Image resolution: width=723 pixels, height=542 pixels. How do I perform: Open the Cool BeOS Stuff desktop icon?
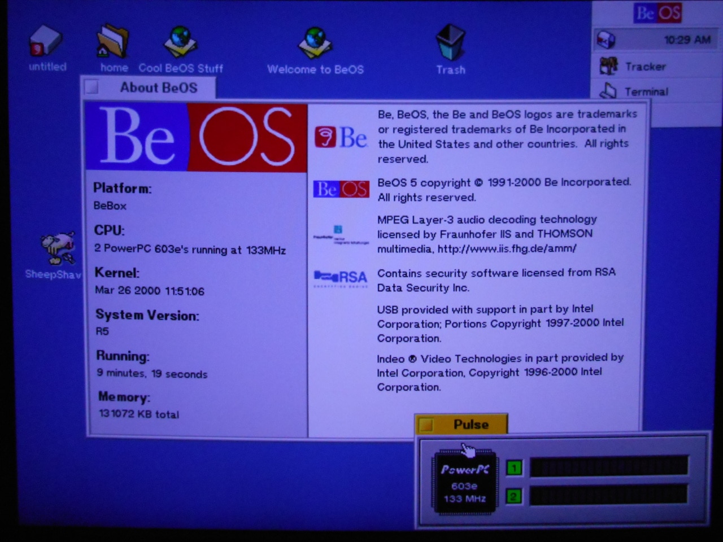click(181, 42)
